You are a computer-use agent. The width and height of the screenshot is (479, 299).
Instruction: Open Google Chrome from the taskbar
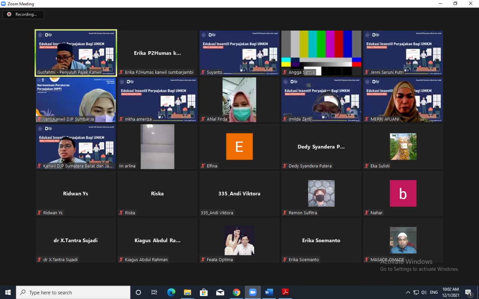[x=237, y=292]
